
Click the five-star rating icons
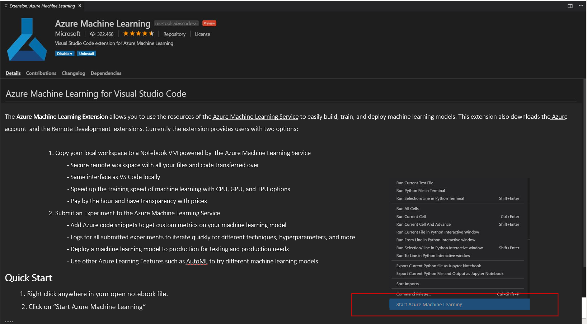138,33
